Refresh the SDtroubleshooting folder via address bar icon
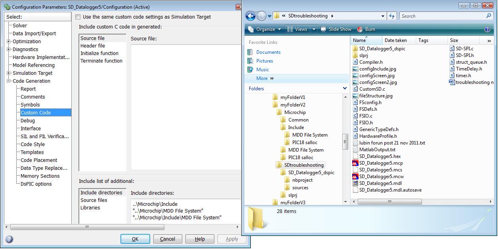Viewport: 498px width, 249px height. coord(392,16)
